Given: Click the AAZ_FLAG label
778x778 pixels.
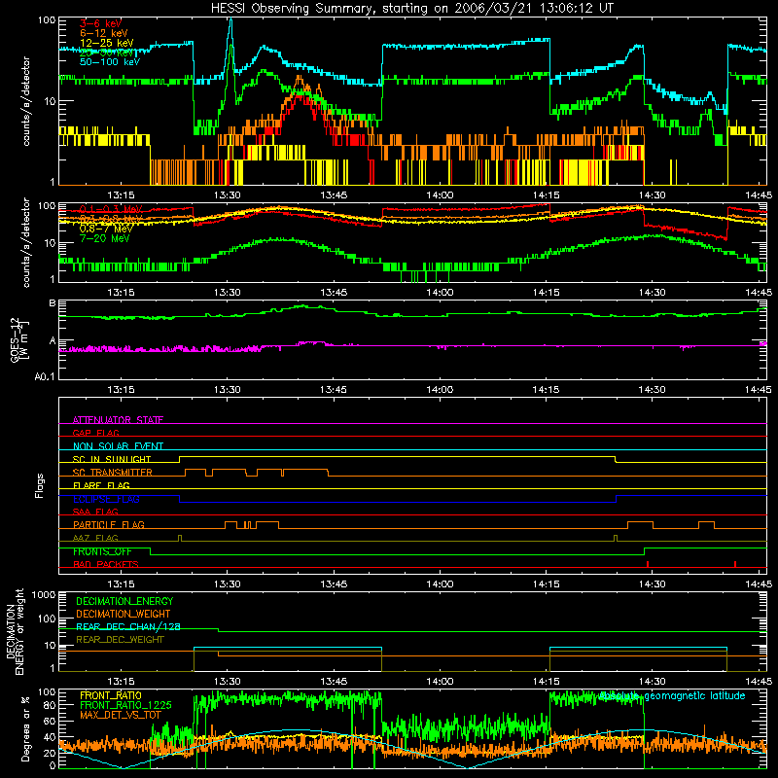Looking at the screenshot, I should click(x=95, y=538).
